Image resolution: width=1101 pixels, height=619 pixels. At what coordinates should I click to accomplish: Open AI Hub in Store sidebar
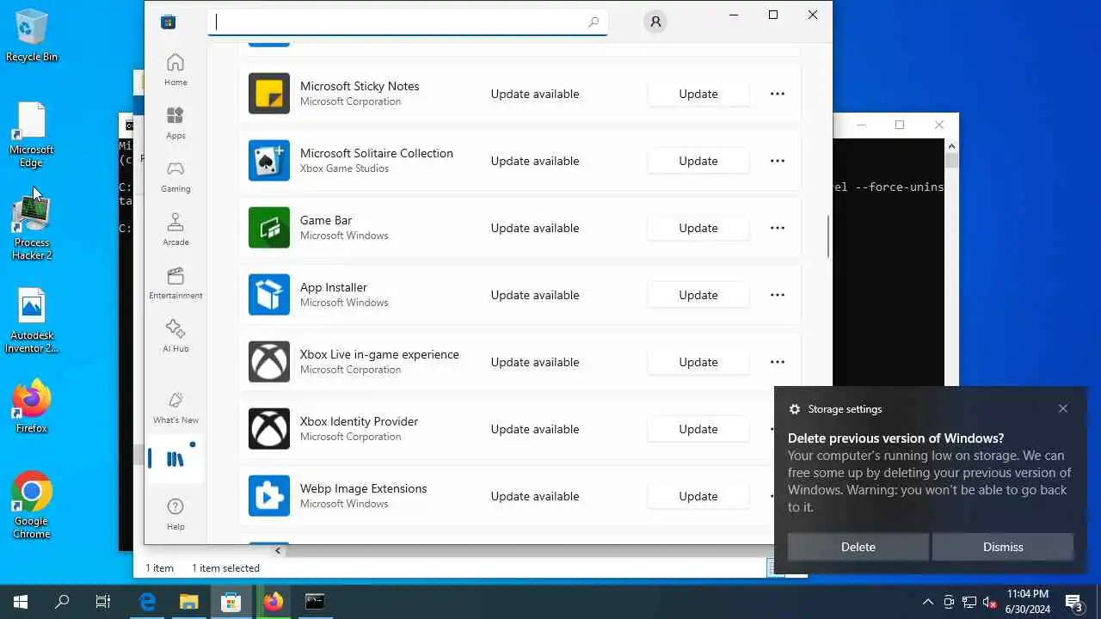tap(175, 336)
